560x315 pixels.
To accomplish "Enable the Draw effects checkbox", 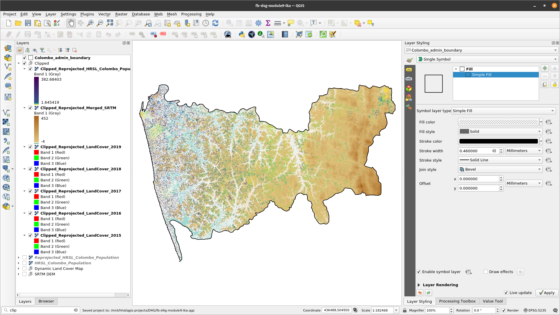I will [x=486, y=272].
